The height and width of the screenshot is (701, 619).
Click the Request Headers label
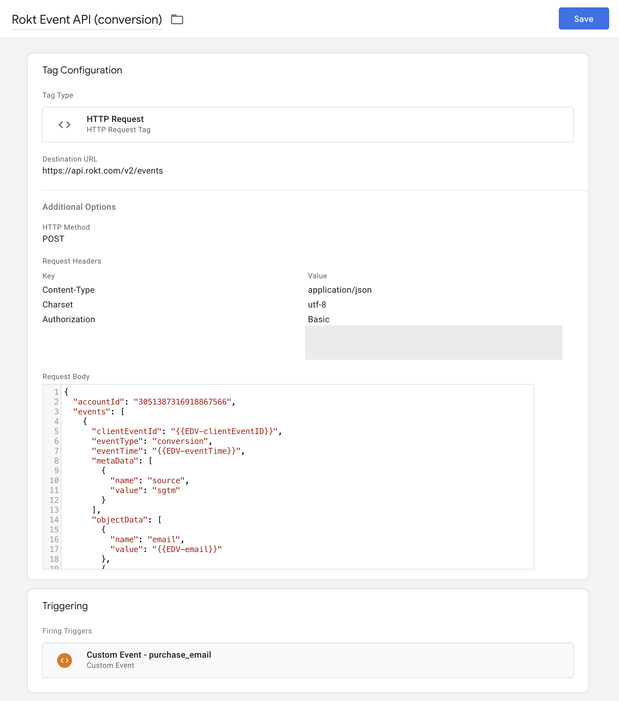[x=72, y=261]
